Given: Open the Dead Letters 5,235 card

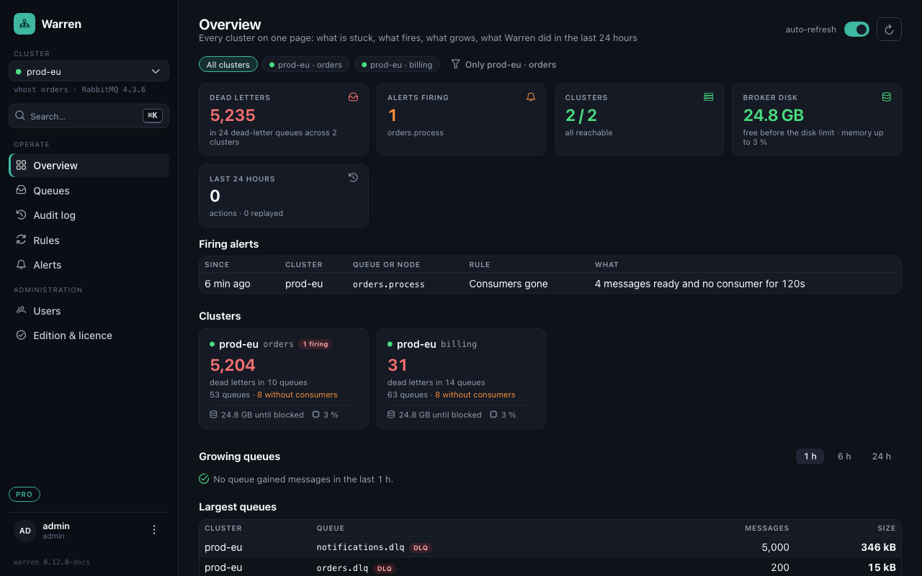Looking at the screenshot, I should coord(284,119).
